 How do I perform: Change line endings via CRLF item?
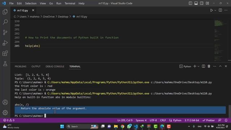coord(163,120)
